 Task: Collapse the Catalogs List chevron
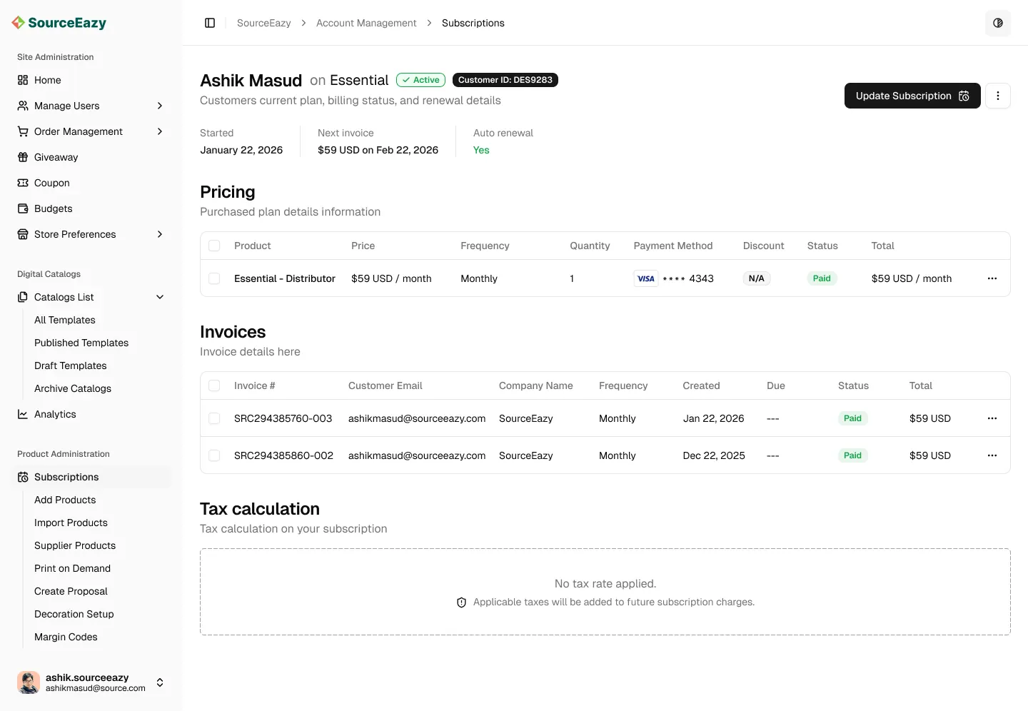click(x=160, y=297)
